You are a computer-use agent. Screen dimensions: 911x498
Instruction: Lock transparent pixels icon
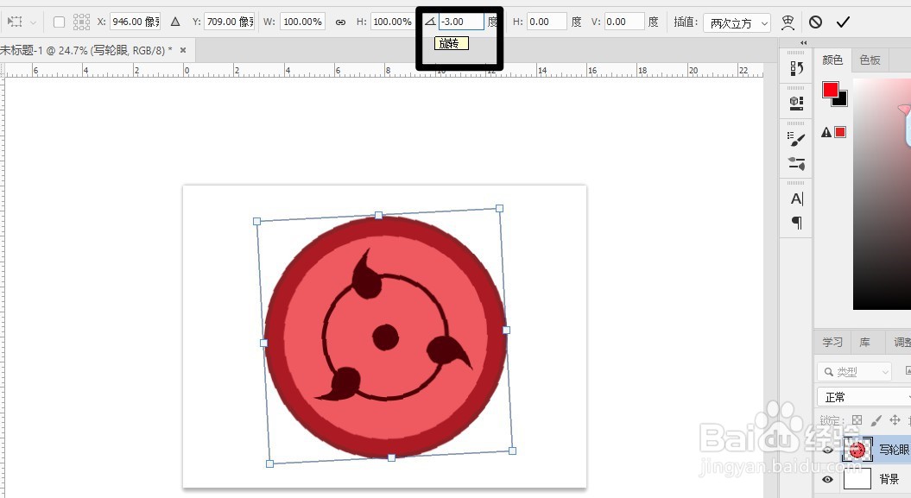(857, 419)
